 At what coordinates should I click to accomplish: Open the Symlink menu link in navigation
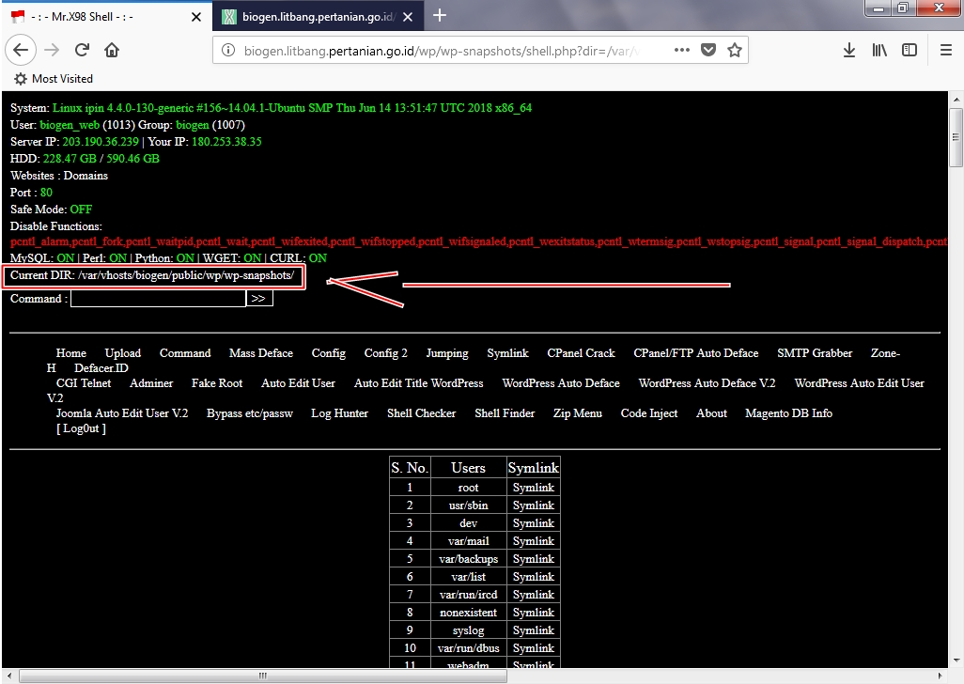pyautogui.click(x=507, y=353)
